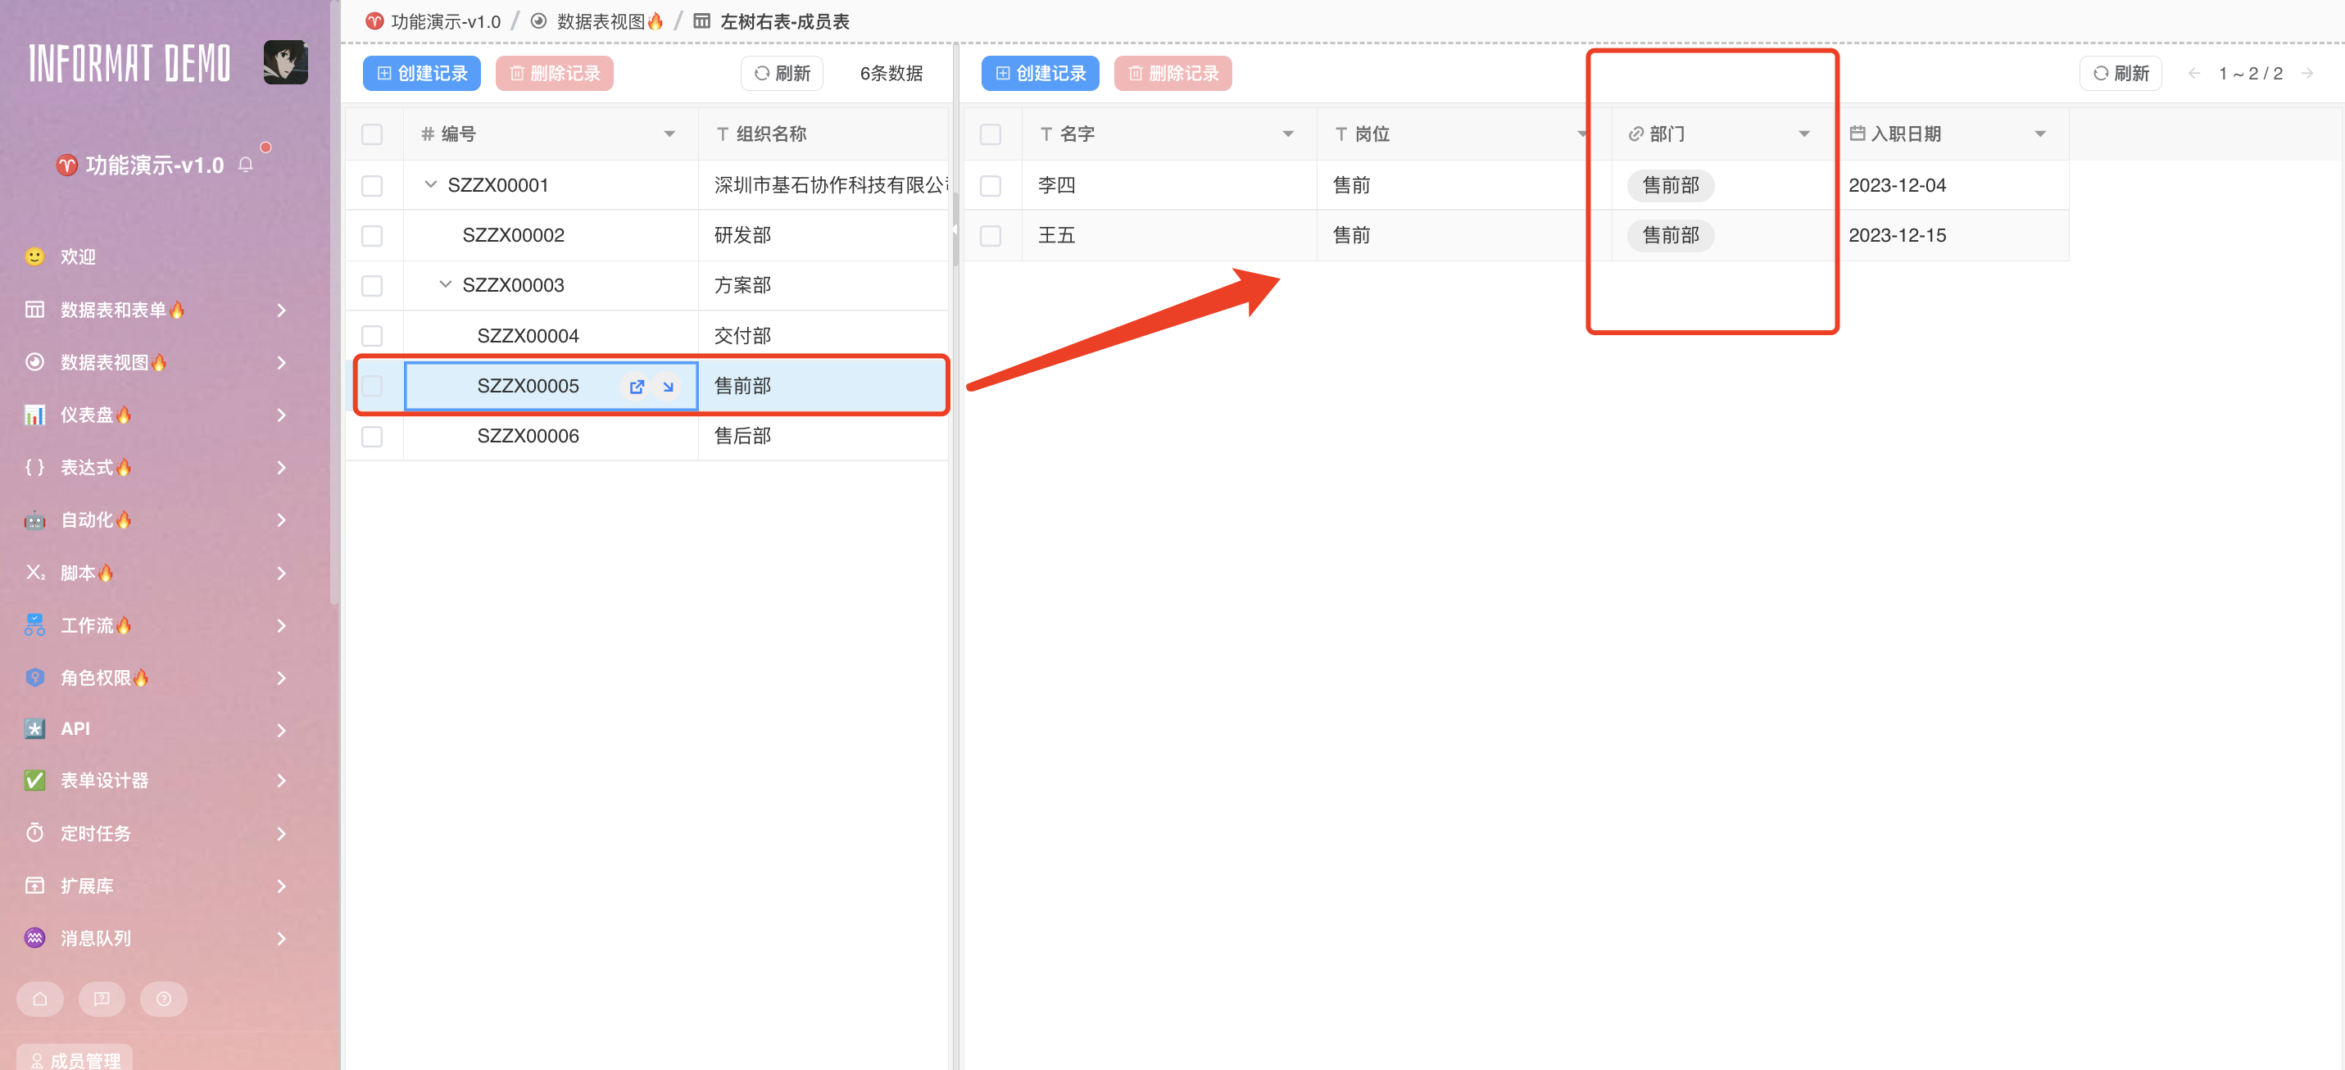Tick the checkbox for 李四

click(991, 186)
